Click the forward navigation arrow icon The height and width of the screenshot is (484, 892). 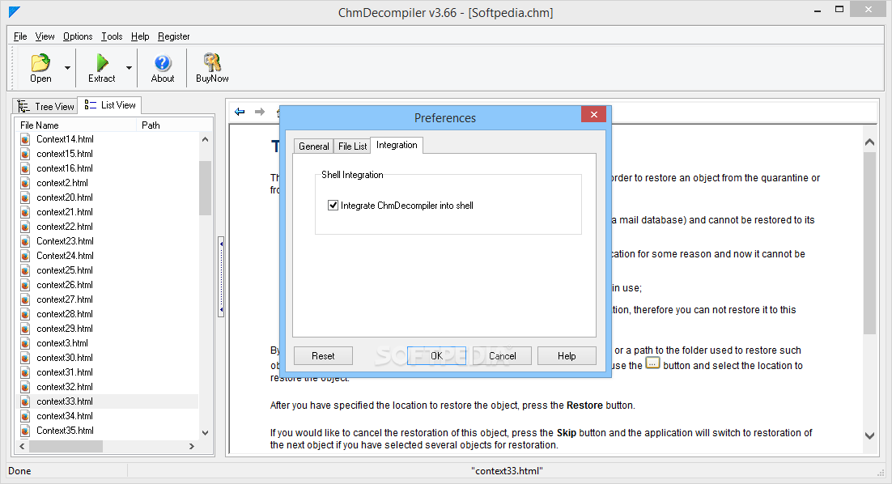click(259, 112)
